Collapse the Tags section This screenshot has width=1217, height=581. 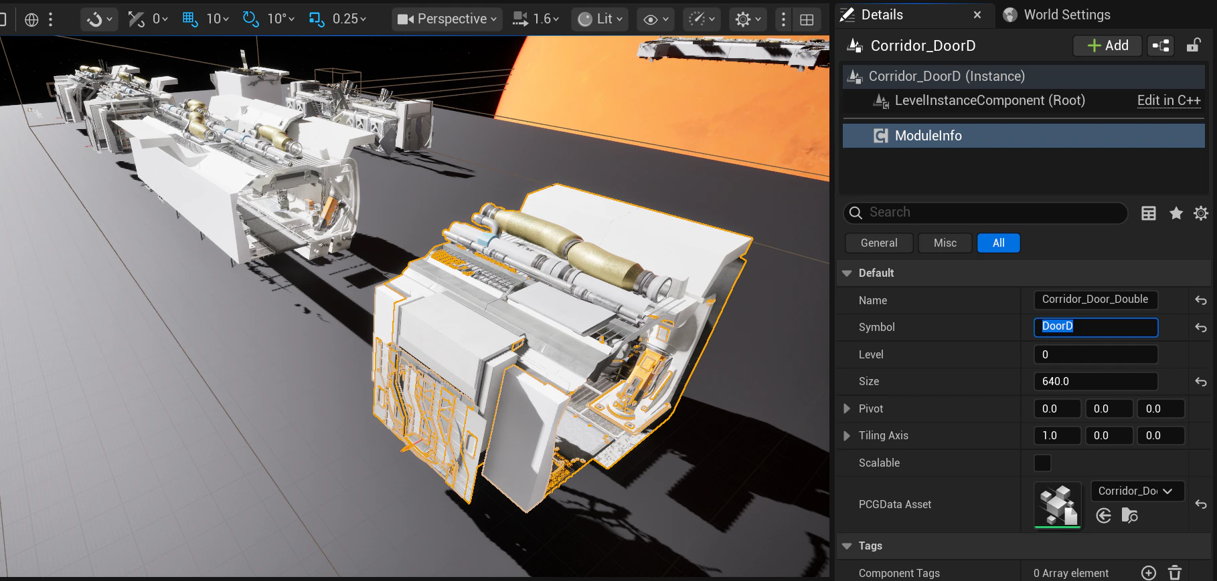(x=847, y=546)
